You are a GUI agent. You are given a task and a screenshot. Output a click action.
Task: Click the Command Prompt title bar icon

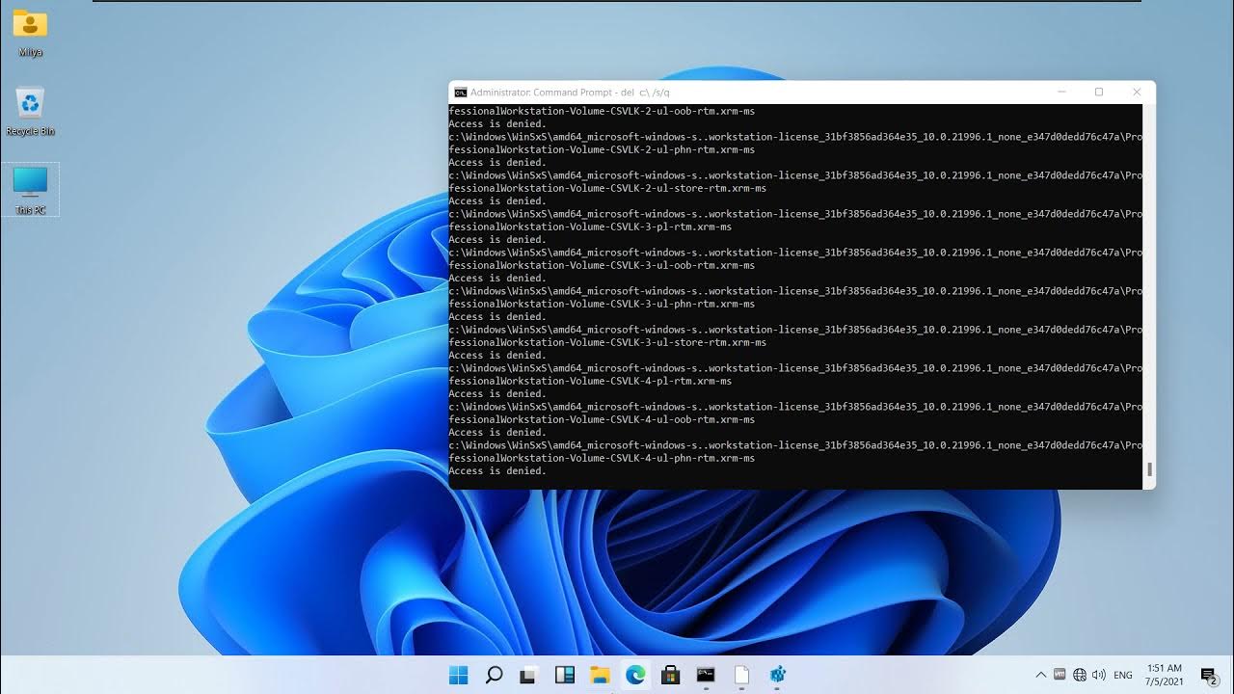click(460, 93)
